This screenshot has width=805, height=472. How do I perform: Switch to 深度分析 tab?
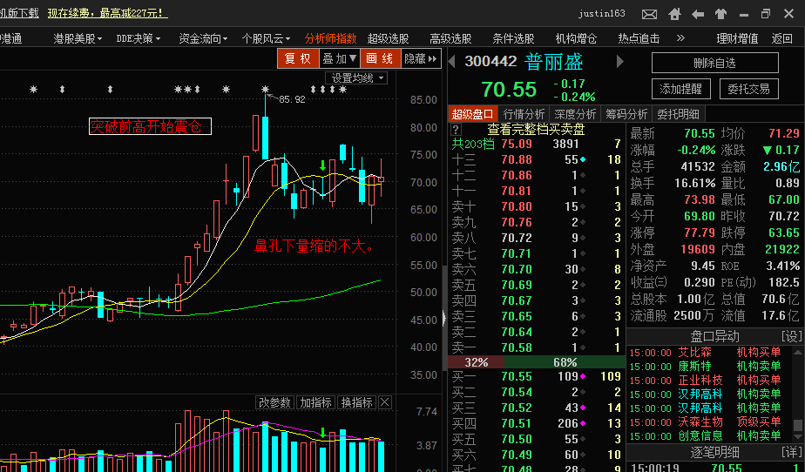pyautogui.click(x=574, y=114)
